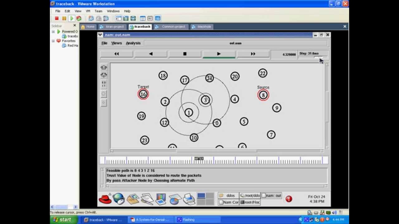Screen dimensions: 399x224
Task: Open the VMware Edit menu
Action: (x=67, y=11)
